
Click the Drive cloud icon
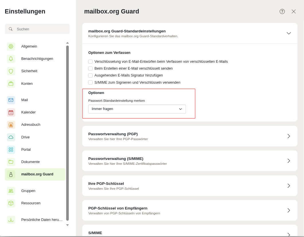pyautogui.click(x=11, y=137)
